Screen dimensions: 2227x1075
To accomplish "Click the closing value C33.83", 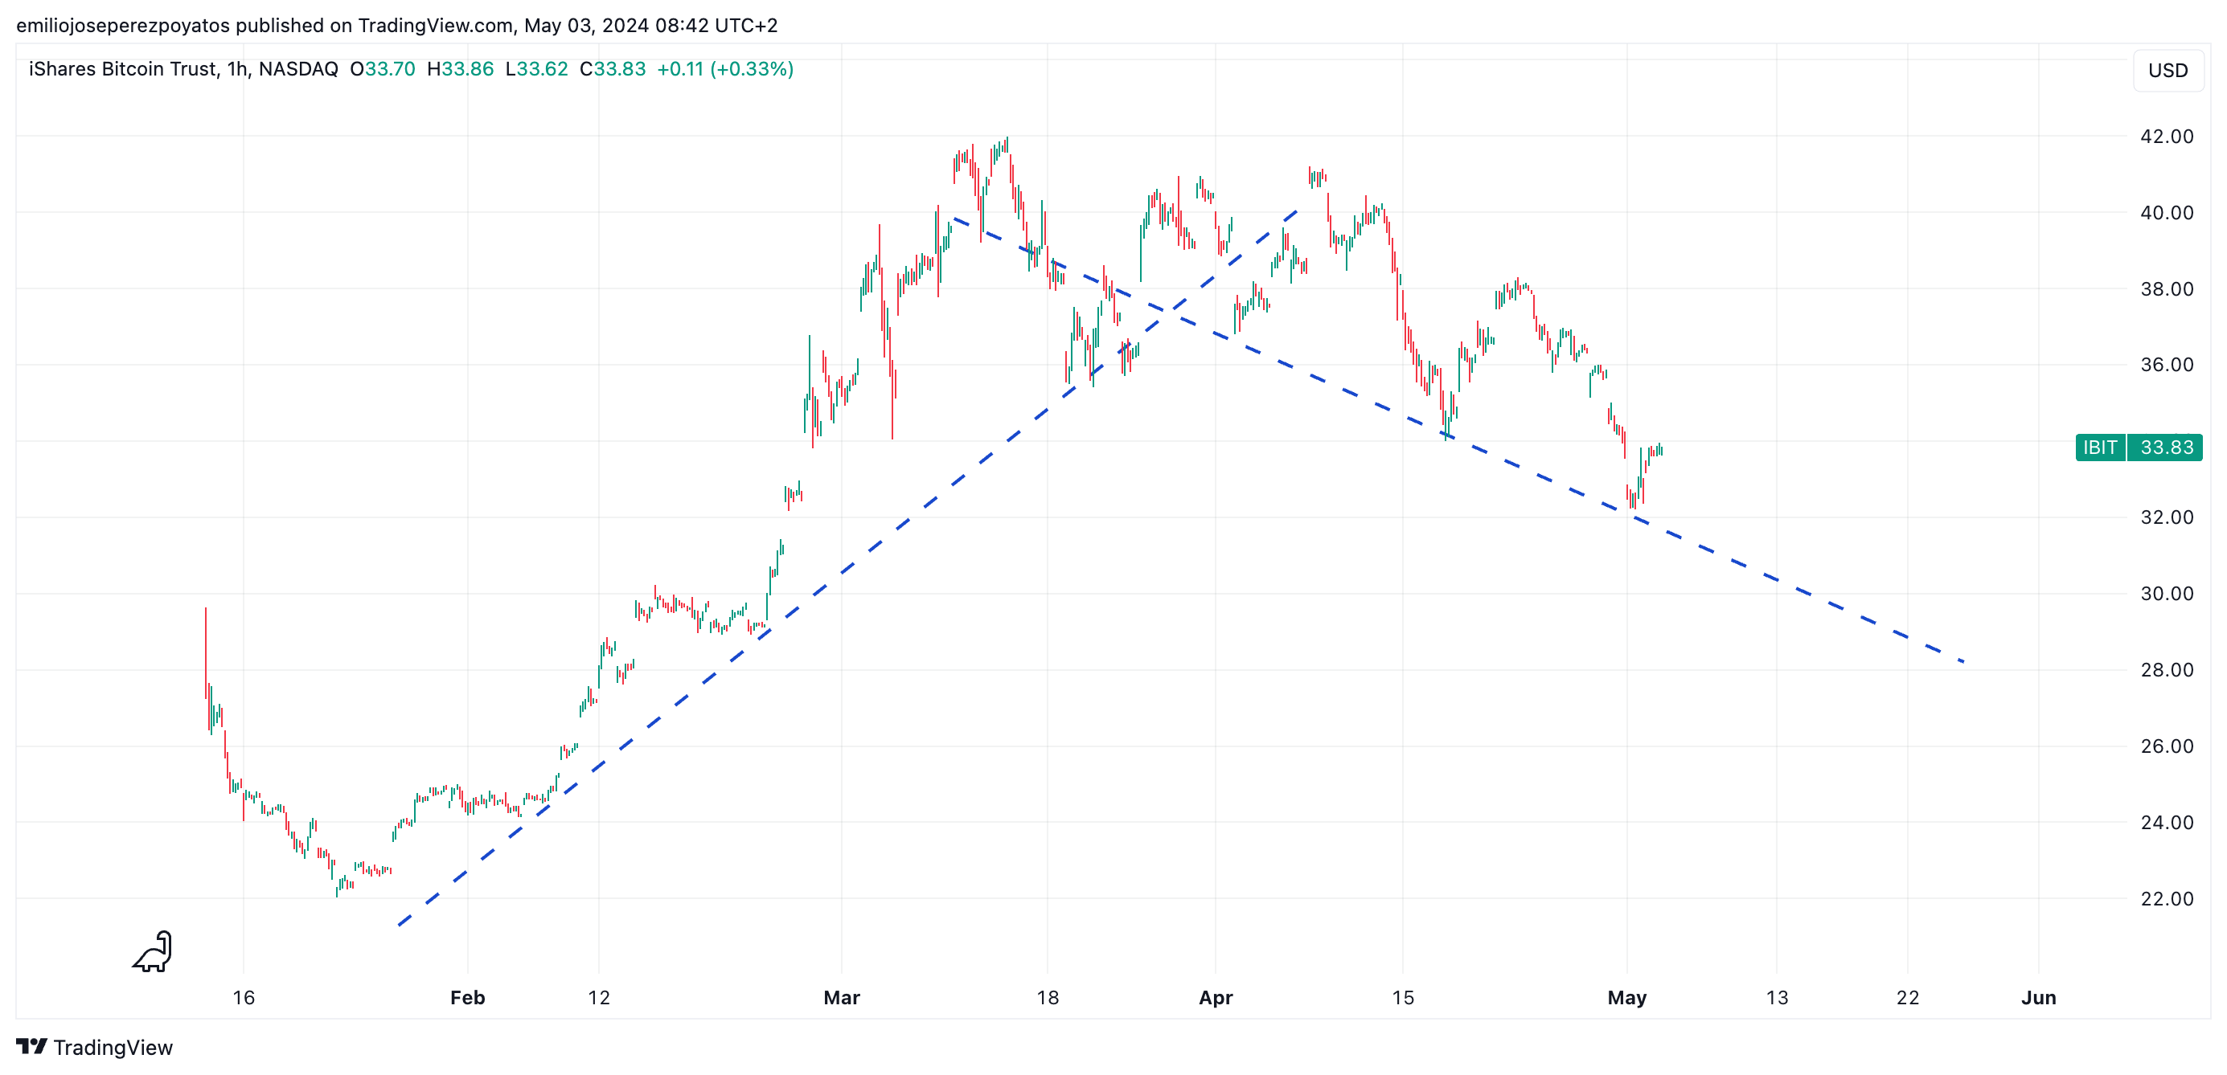I will (x=612, y=69).
